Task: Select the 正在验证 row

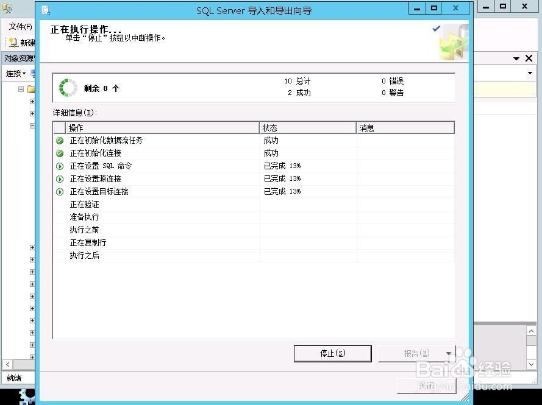Action: pos(254,205)
